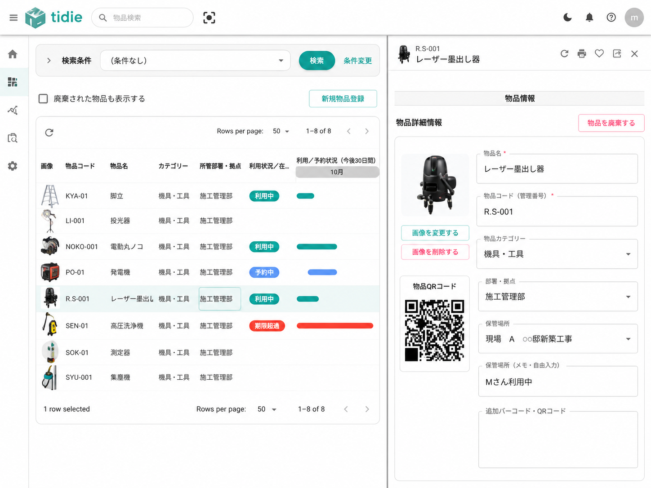The image size is (651, 488).
Task: Open the 部署・拠点 dropdown
Action: pos(558,297)
